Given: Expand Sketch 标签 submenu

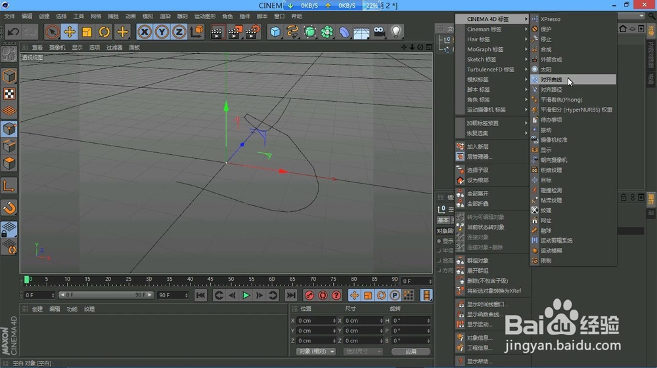Looking at the screenshot, I should 492,60.
